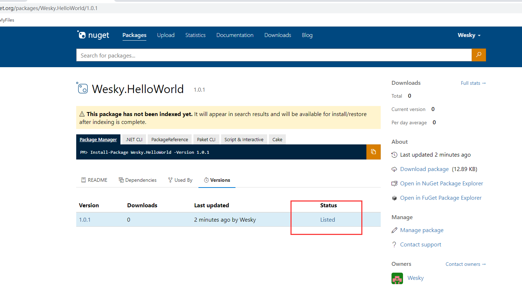The image size is (522, 296).
Task: Click the cloud download icon beside Download package
Action: click(394, 169)
